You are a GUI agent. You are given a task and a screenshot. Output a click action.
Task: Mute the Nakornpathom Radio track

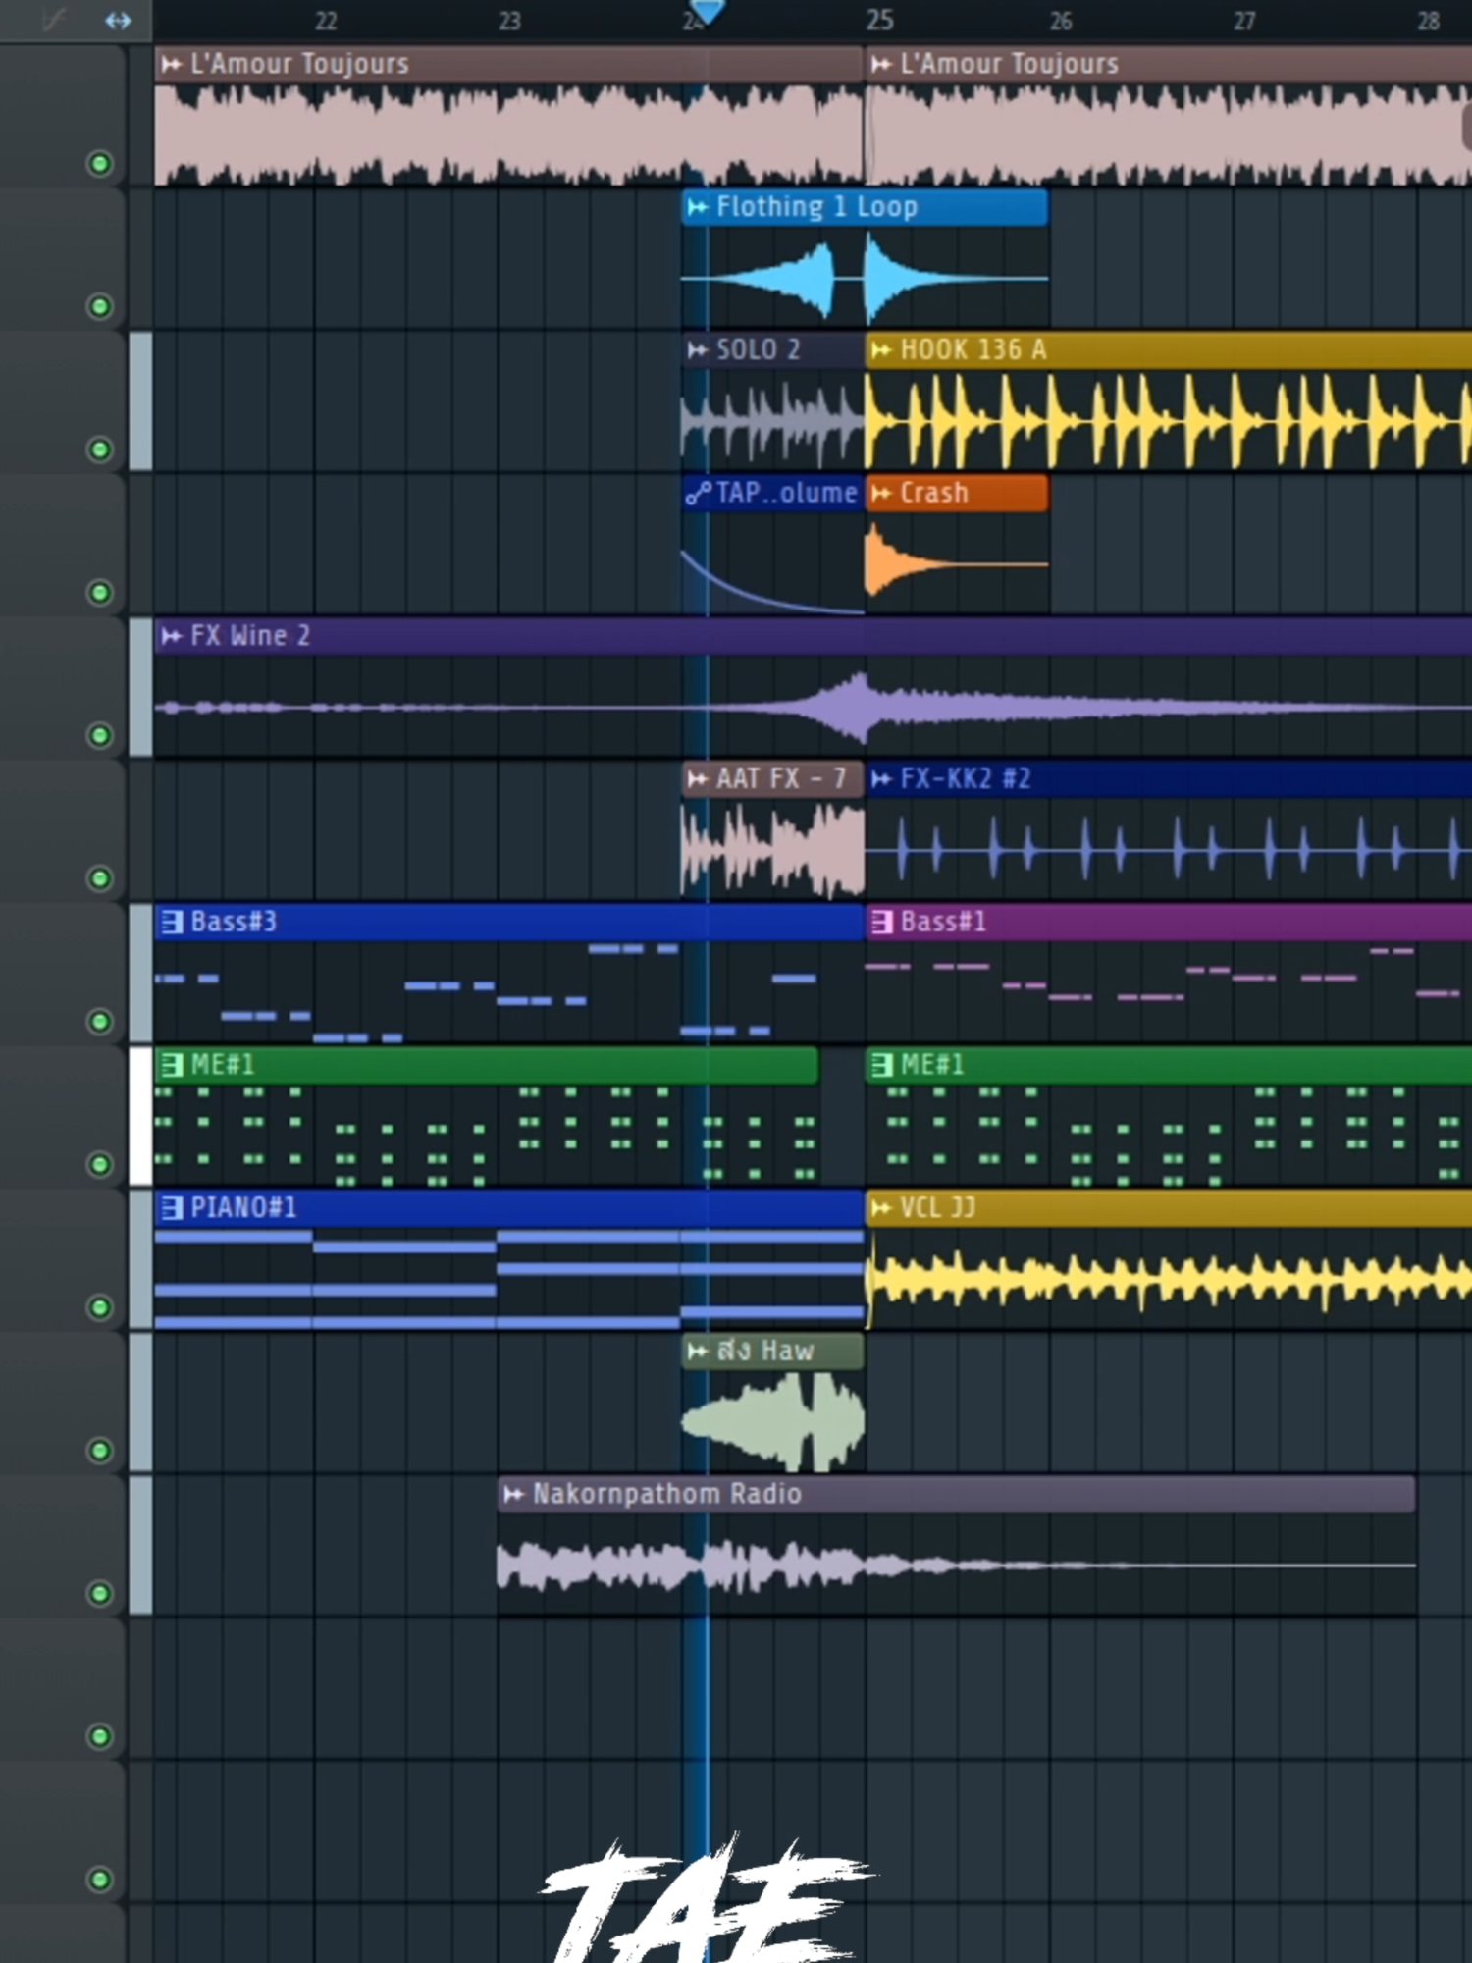point(99,1594)
